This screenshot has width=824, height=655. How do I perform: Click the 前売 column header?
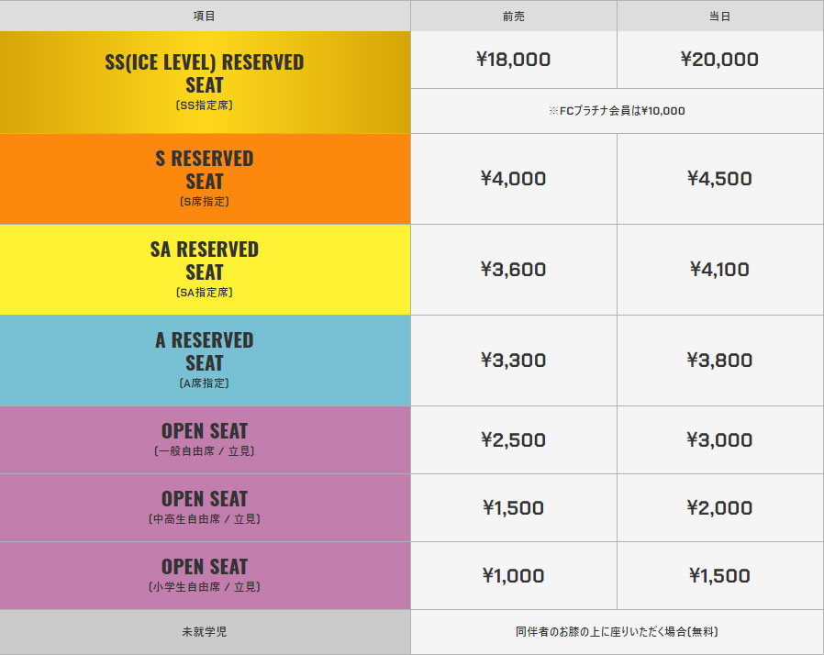point(514,16)
